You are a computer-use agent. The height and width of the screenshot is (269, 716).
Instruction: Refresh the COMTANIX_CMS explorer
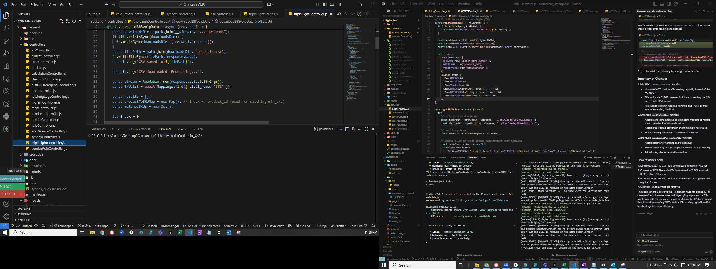74,21
